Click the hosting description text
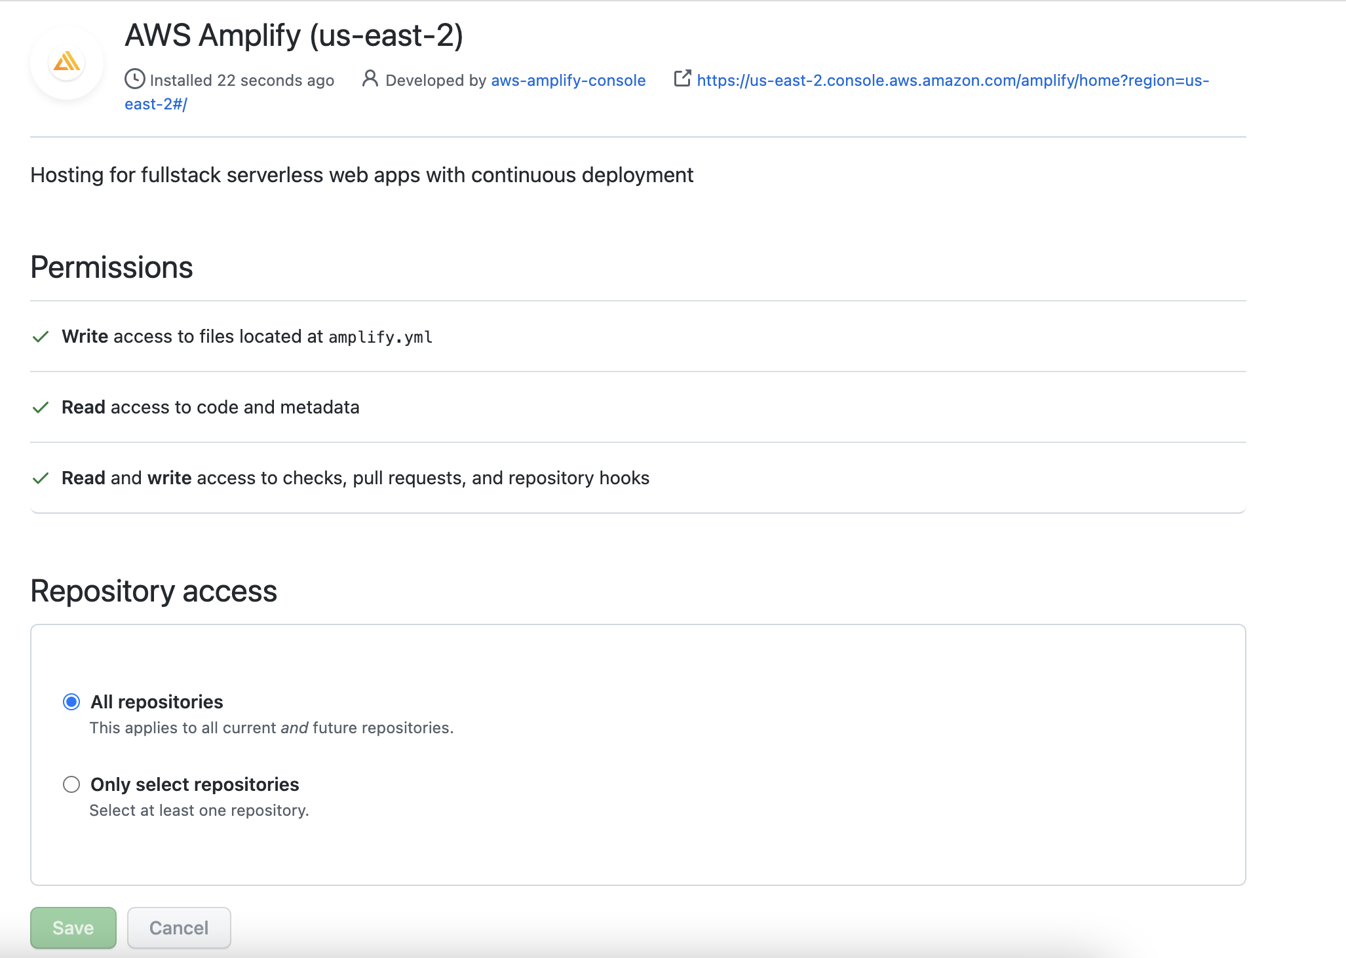The height and width of the screenshot is (958, 1346). click(x=362, y=175)
